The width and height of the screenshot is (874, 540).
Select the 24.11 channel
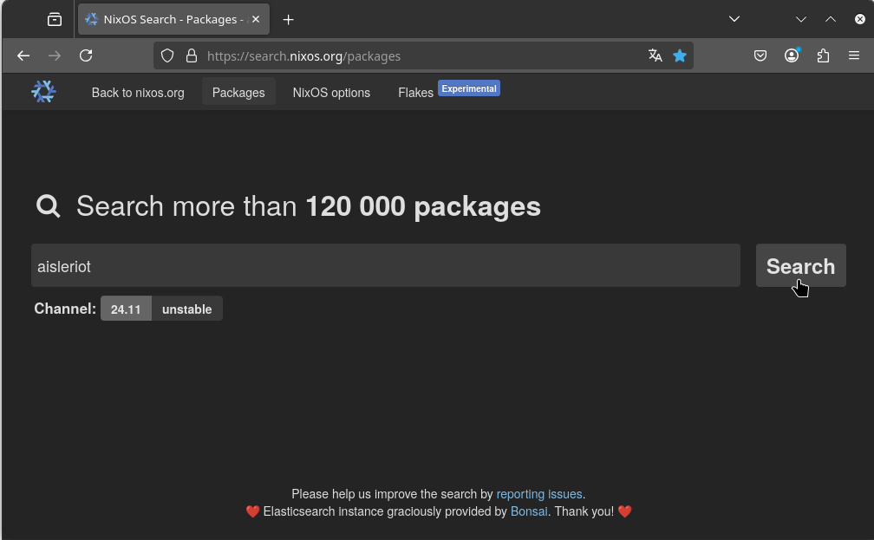[x=126, y=309]
